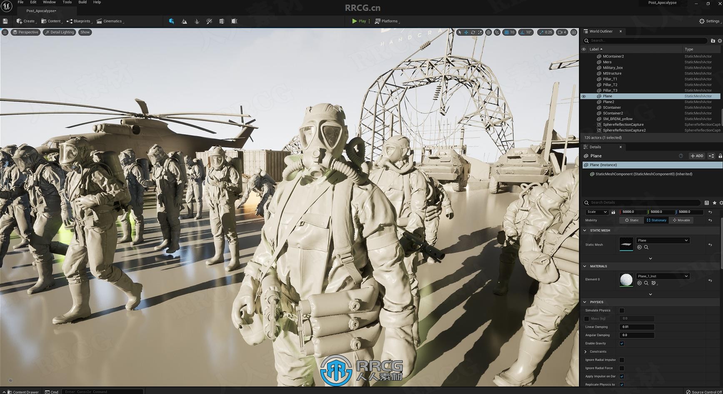Browse to Plane_1_Inst material asset
The image size is (723, 394).
click(646, 283)
